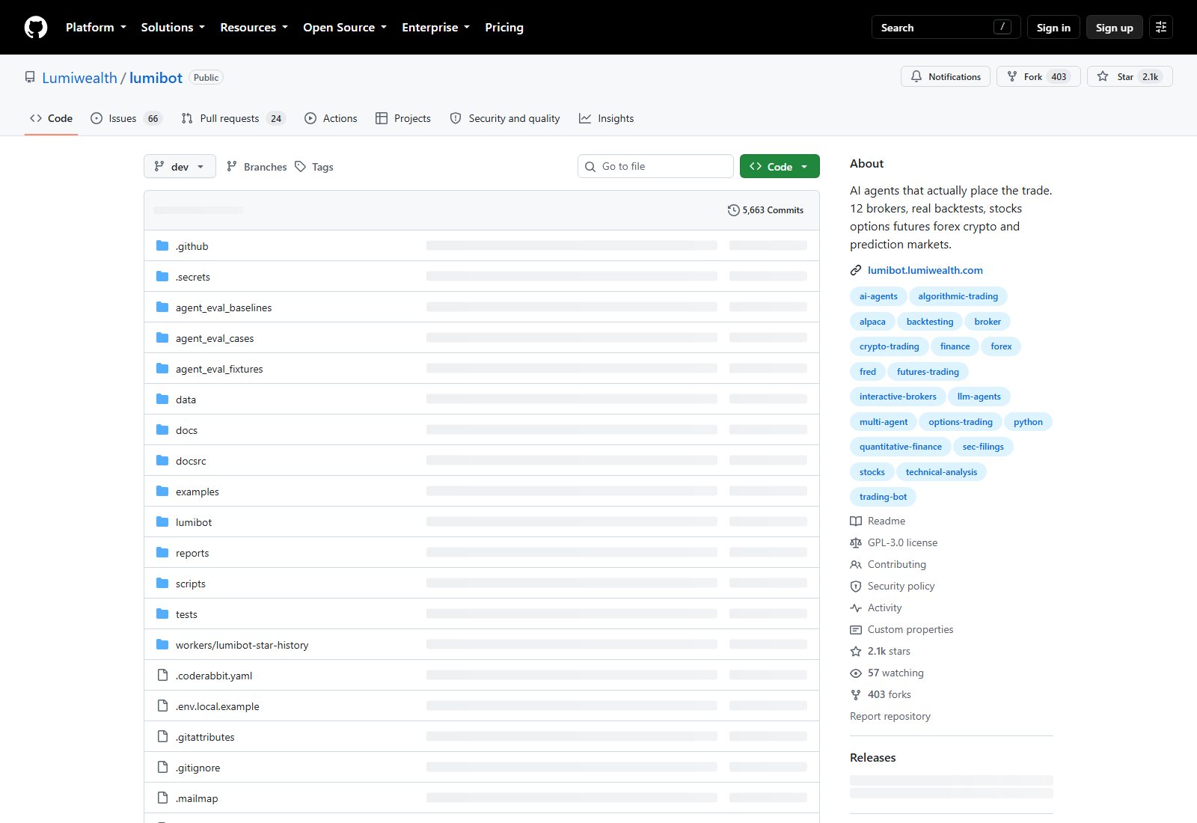Open the Insights tab
This screenshot has width=1197, height=823.
pyautogui.click(x=607, y=118)
